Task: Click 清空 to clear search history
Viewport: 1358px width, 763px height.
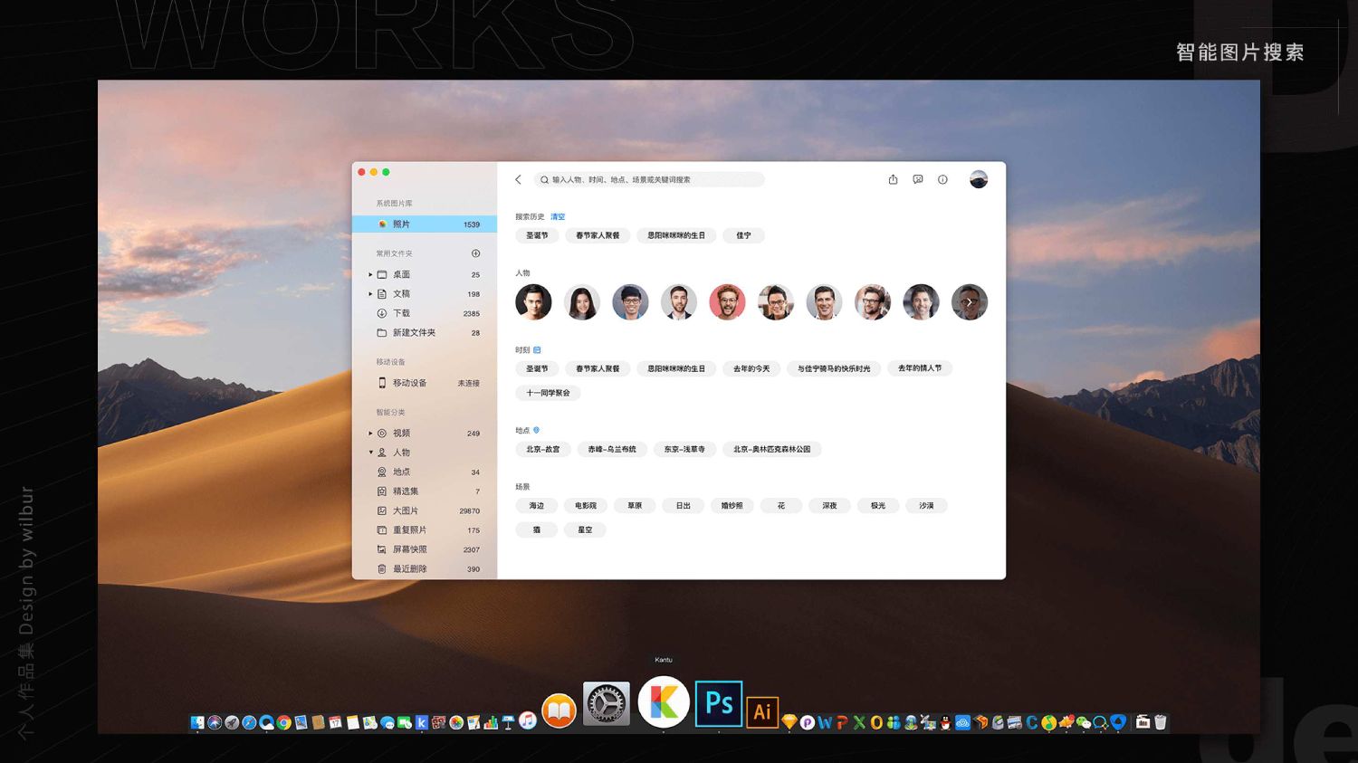Action: (558, 217)
